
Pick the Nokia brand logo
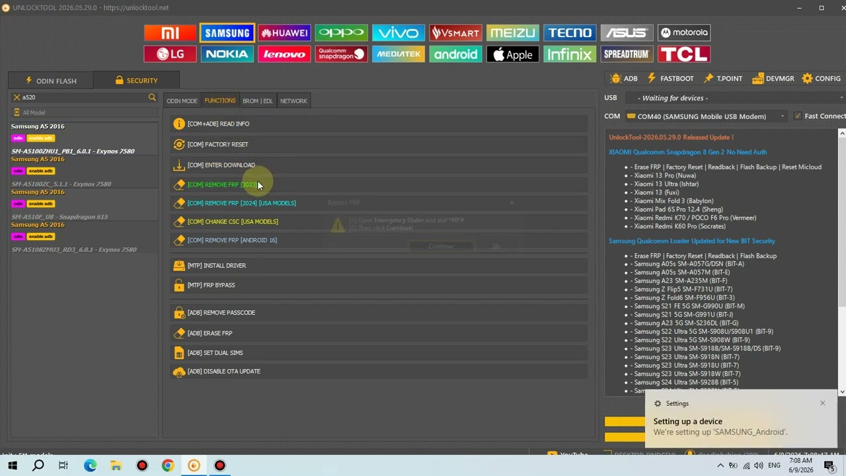[x=227, y=54]
